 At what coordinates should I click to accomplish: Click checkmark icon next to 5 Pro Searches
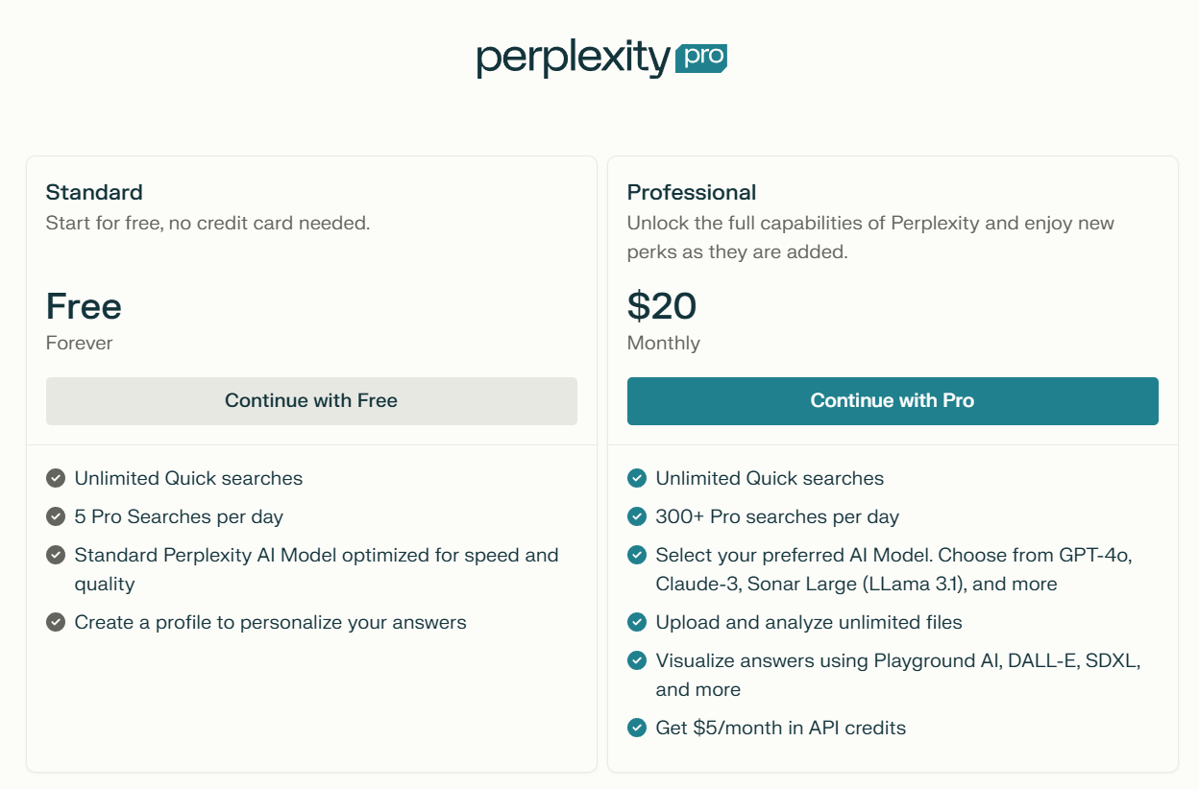coord(56,516)
